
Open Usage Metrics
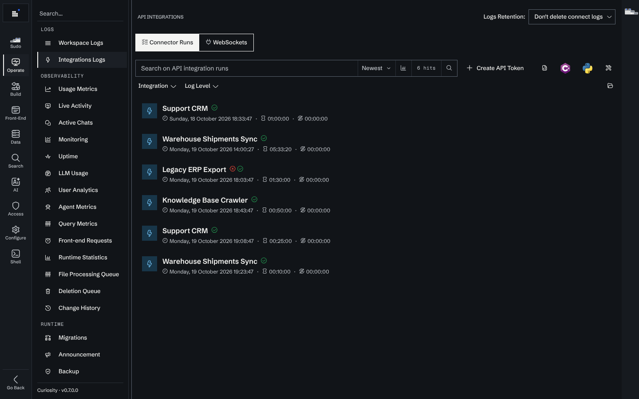coord(82,89)
